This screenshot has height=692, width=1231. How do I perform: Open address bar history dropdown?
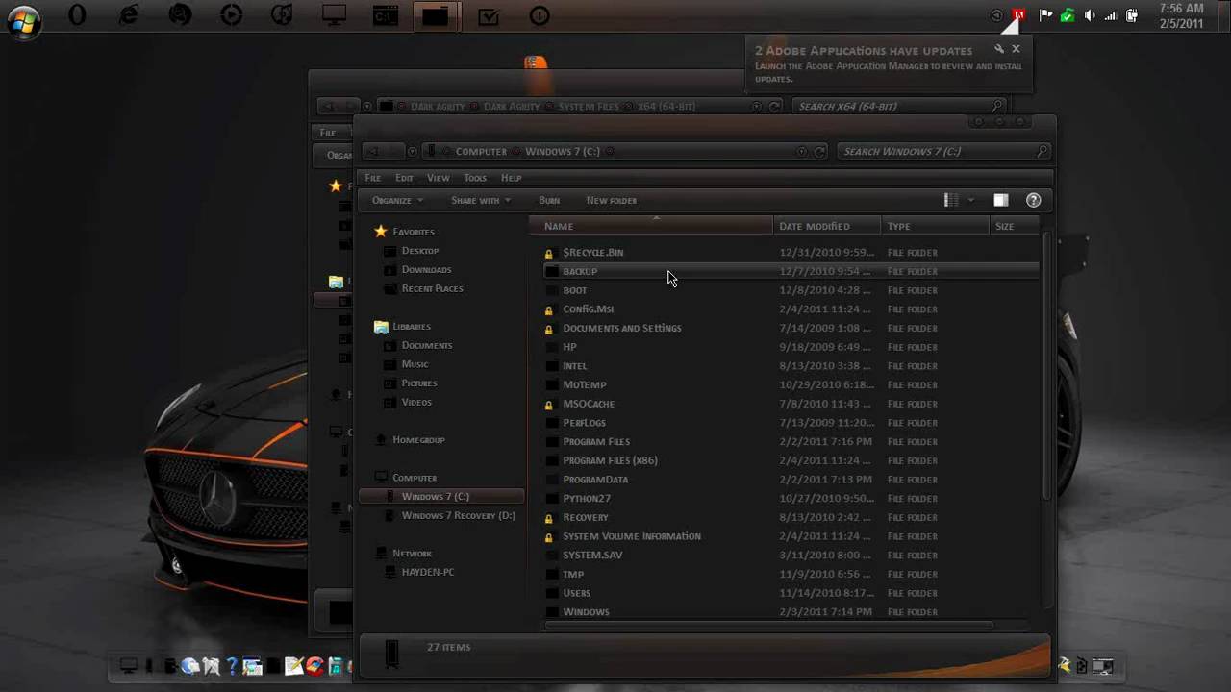pyautogui.click(x=802, y=151)
